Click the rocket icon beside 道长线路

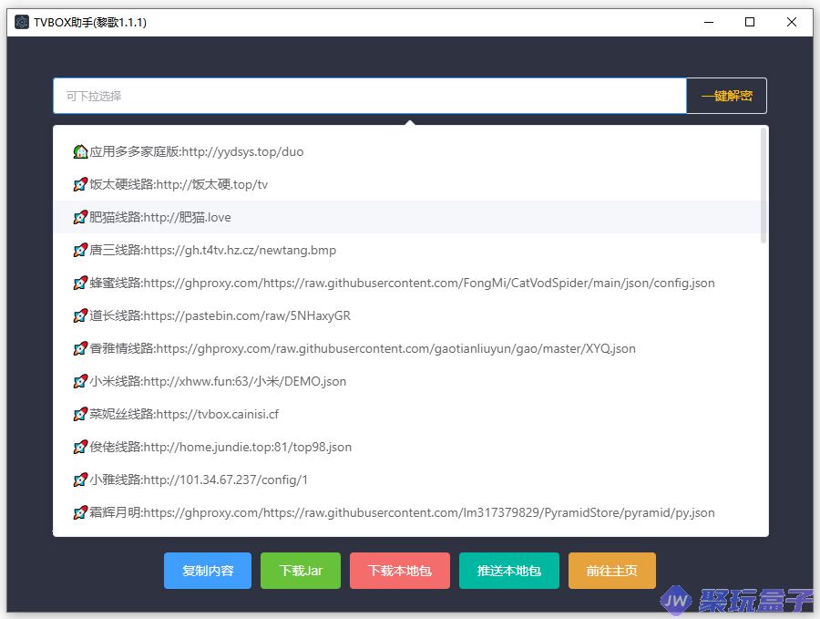coord(80,316)
